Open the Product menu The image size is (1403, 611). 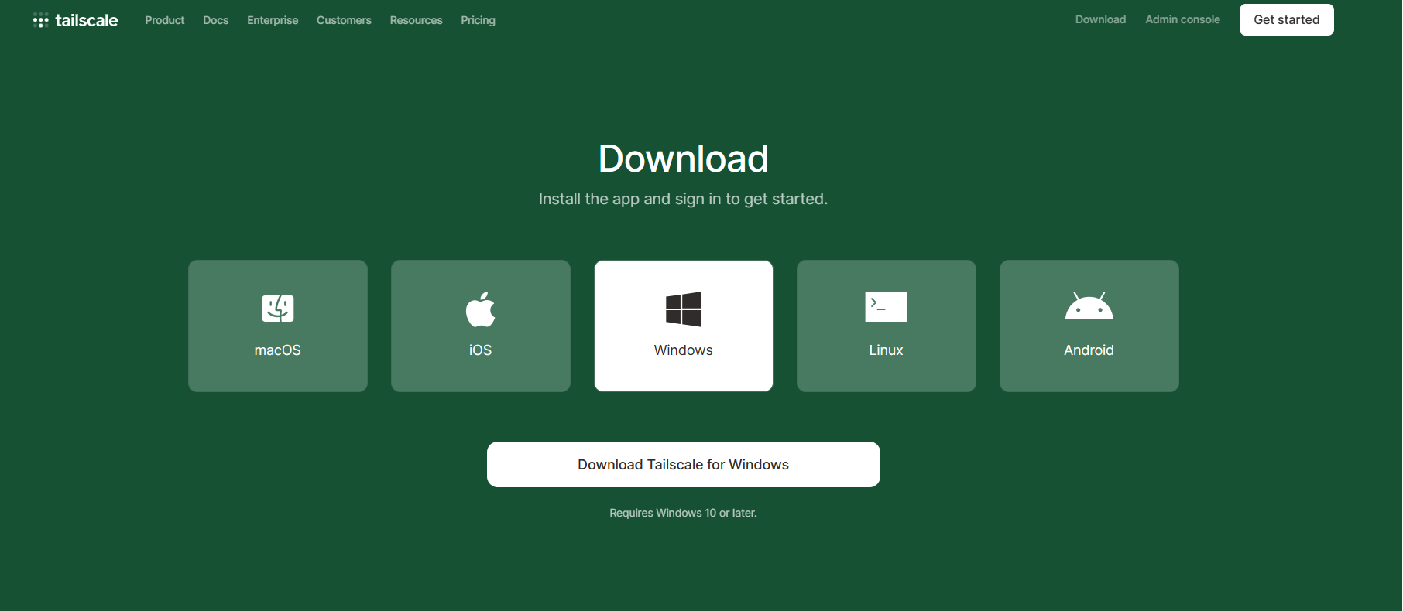[x=165, y=20]
